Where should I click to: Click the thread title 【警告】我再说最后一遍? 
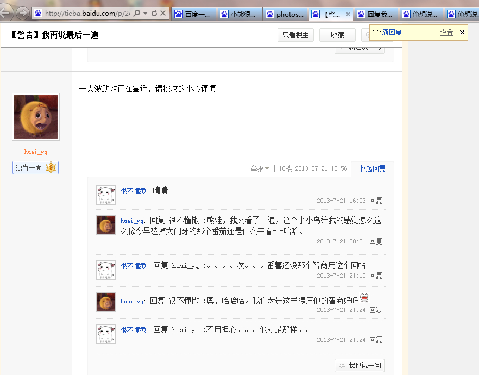[55, 35]
